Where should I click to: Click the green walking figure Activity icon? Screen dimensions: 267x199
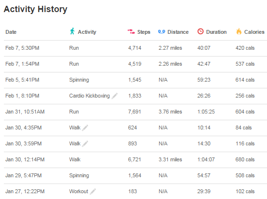click(x=73, y=31)
